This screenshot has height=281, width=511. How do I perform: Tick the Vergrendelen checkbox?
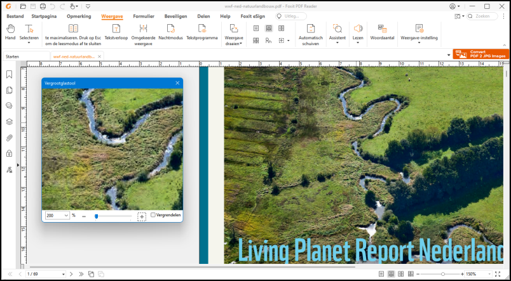click(153, 215)
